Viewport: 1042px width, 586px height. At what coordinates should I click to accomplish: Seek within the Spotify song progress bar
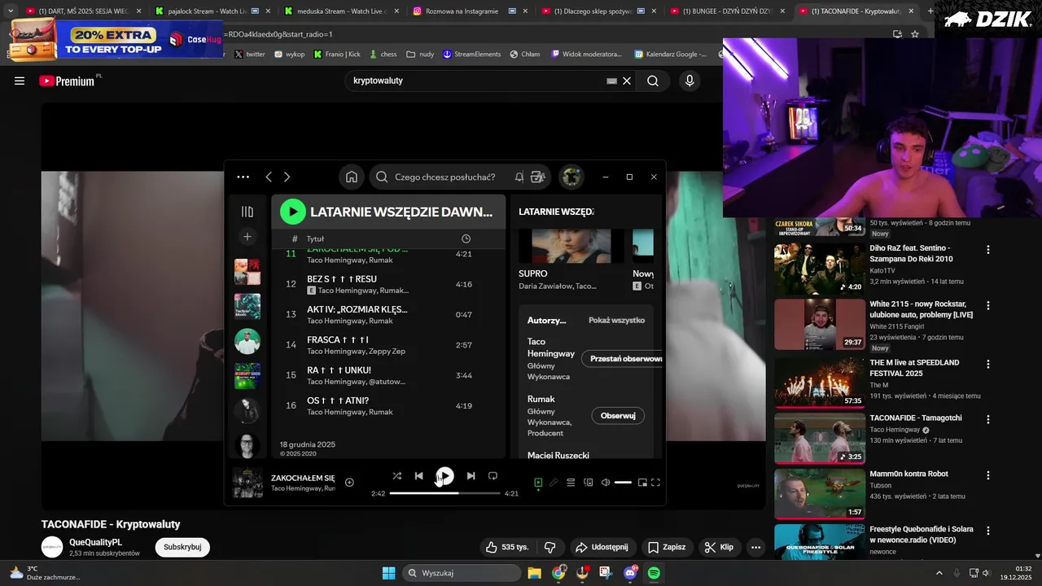tap(444, 493)
